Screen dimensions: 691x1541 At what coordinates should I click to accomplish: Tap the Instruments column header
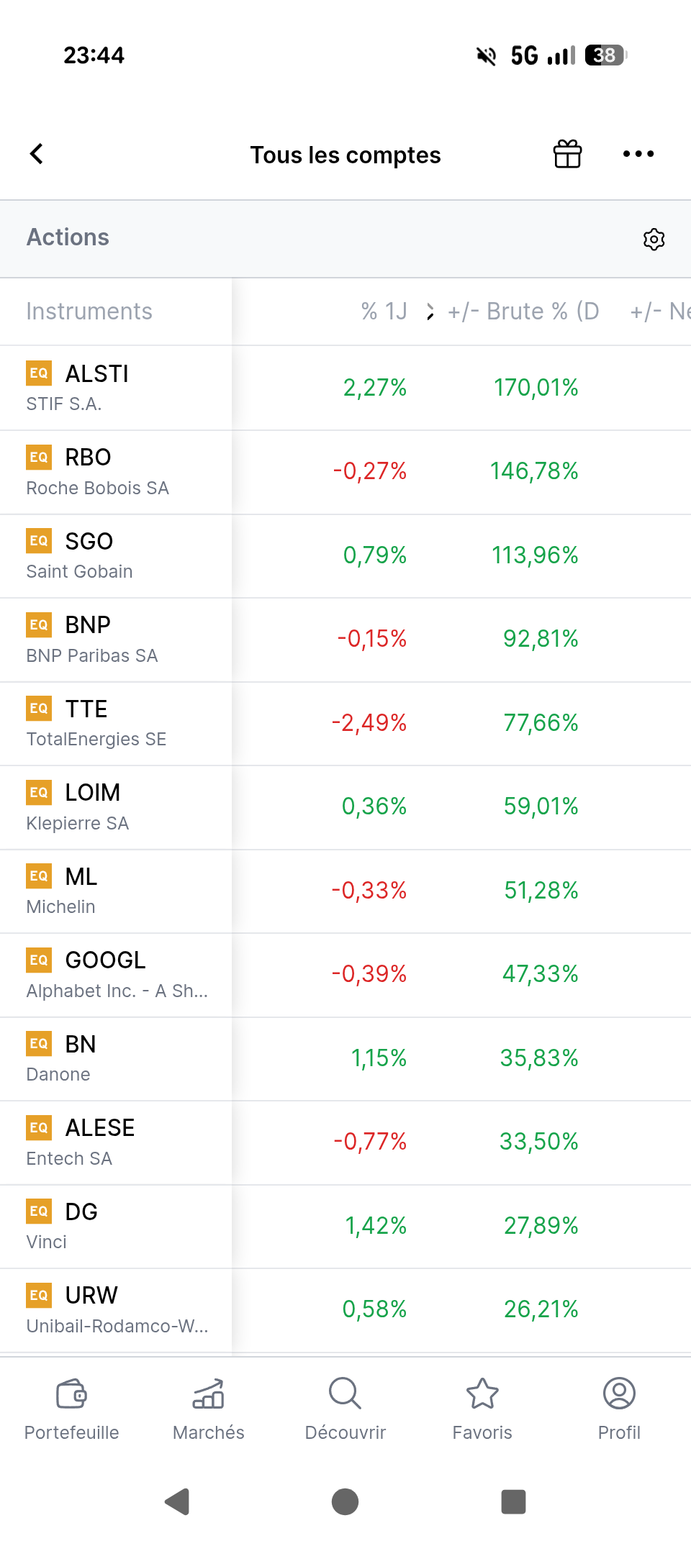click(x=89, y=312)
